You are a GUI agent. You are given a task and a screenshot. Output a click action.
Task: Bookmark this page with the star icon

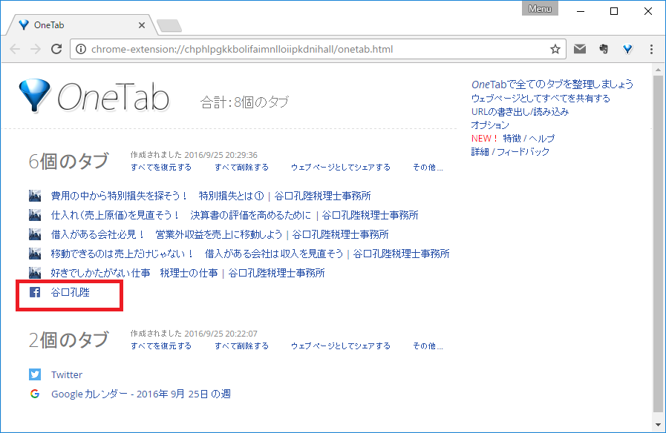[555, 50]
